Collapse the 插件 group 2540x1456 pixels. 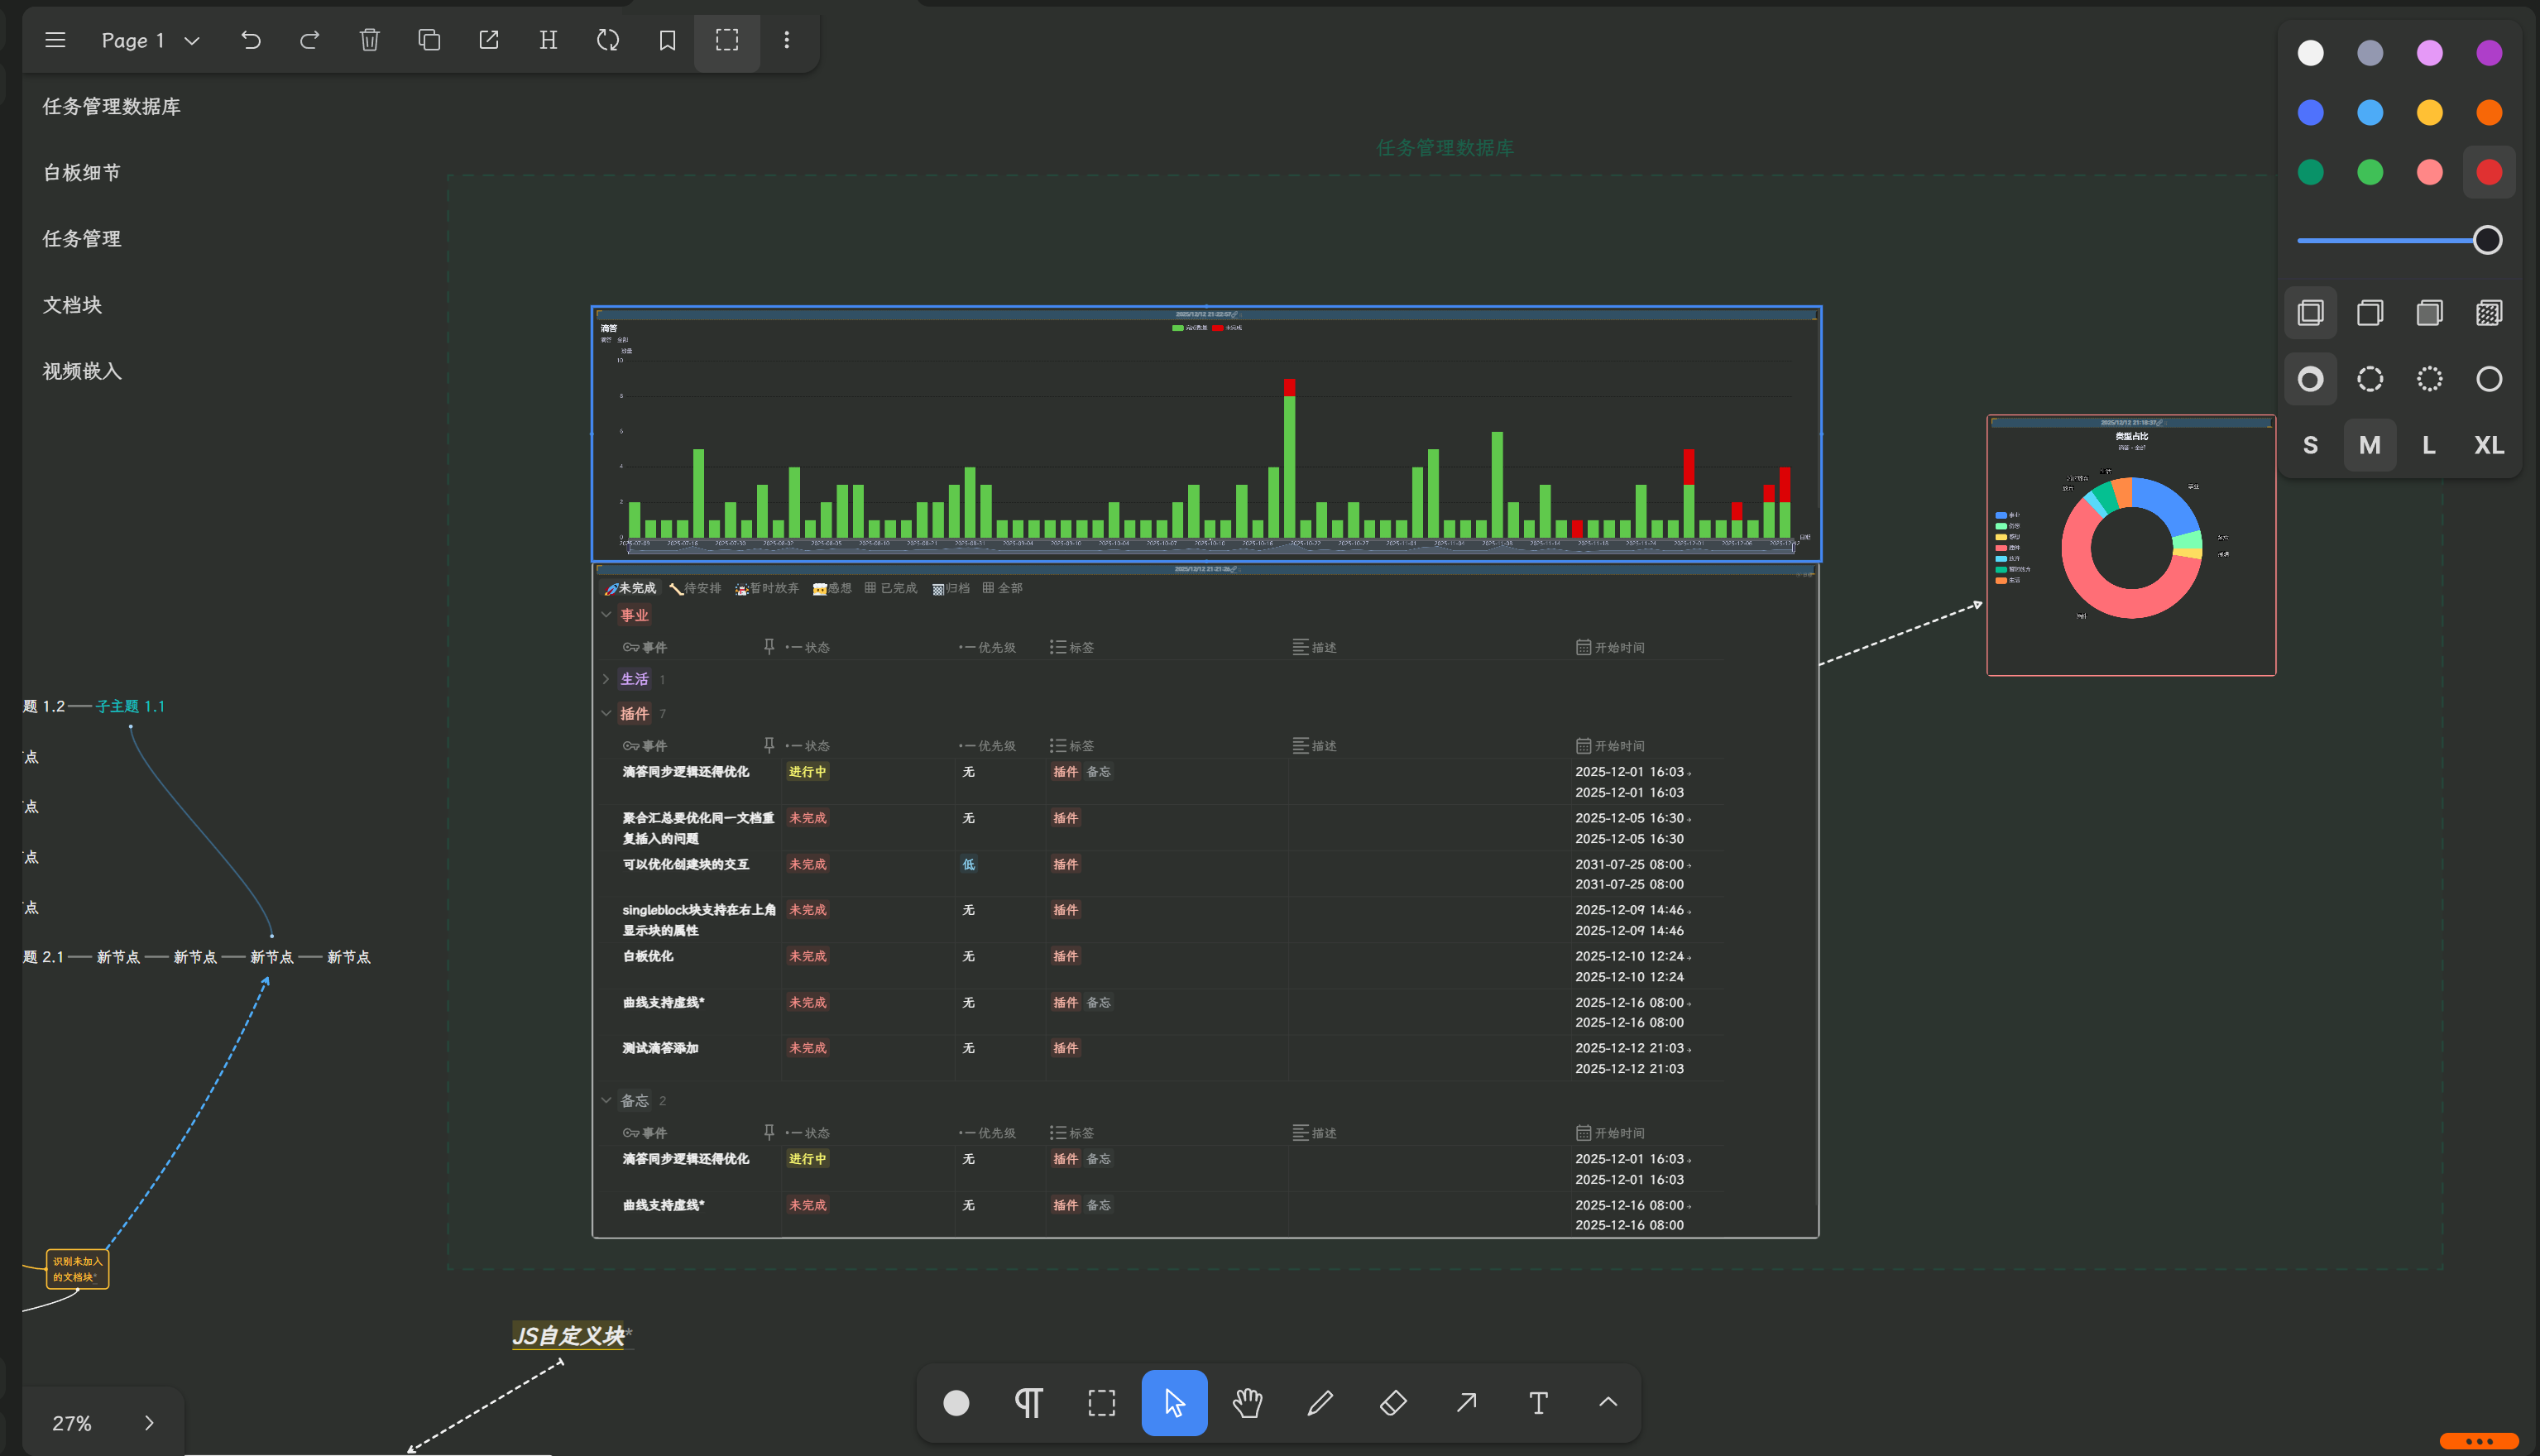pos(606,713)
